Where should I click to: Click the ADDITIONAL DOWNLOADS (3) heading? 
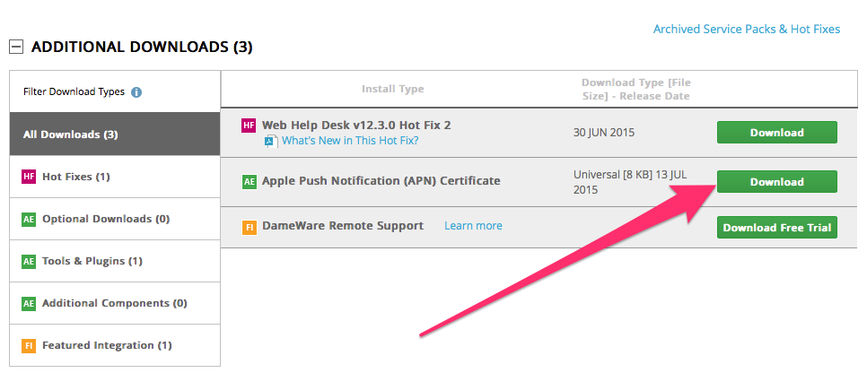click(142, 48)
